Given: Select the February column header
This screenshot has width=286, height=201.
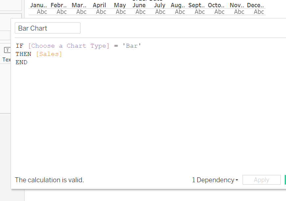Looking at the screenshot, I should tap(59, 5).
